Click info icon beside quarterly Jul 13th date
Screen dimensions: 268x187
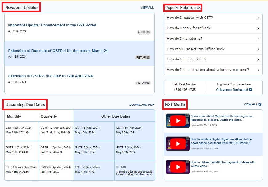(60, 152)
